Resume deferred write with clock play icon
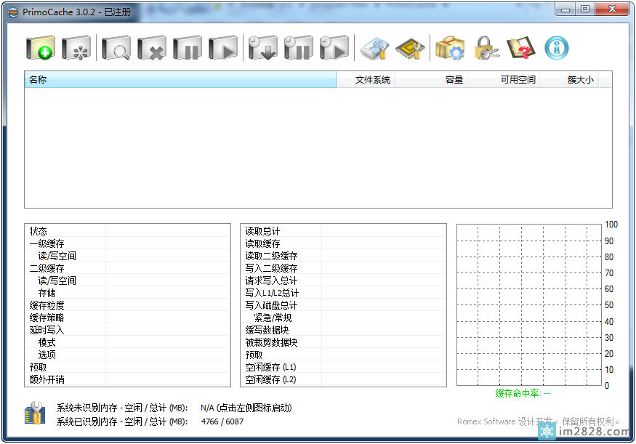This screenshot has width=636, height=444. pos(334,49)
